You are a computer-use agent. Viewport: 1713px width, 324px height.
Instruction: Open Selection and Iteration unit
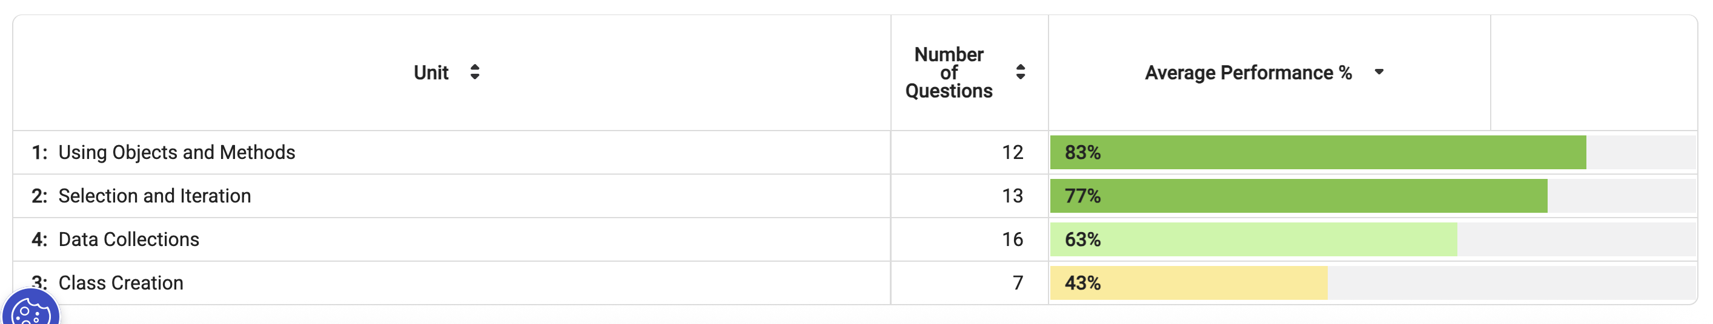tap(154, 196)
